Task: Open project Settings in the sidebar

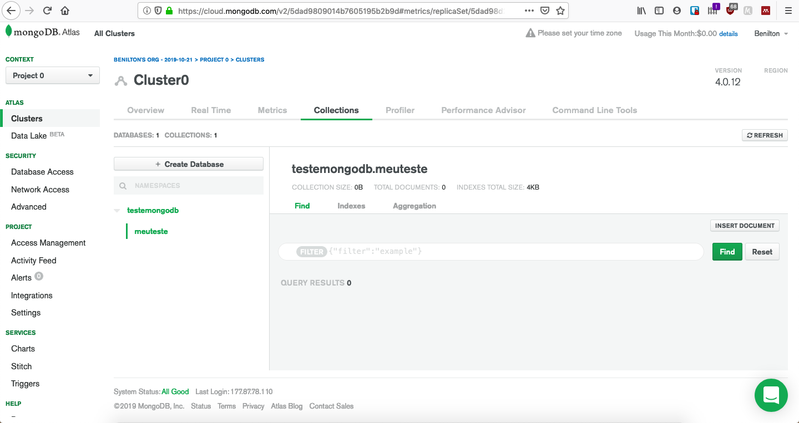Action: tap(26, 313)
